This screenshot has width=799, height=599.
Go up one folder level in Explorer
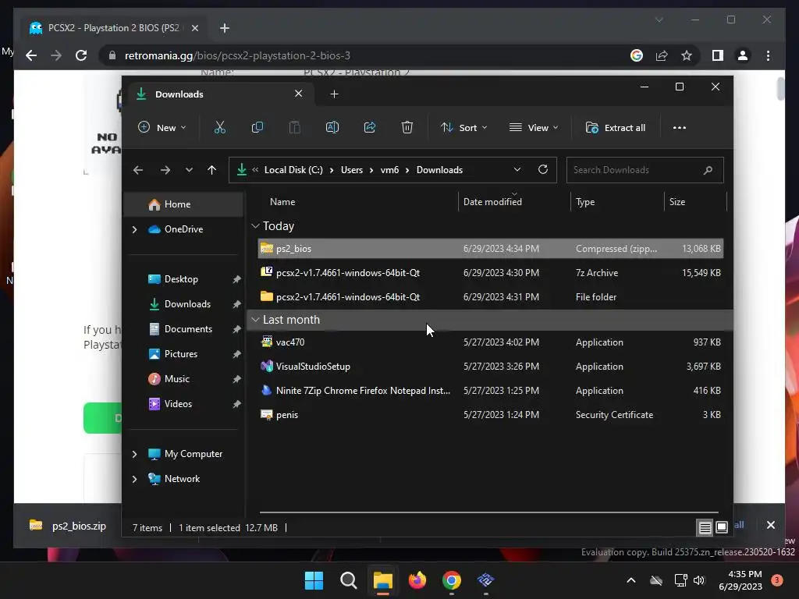(x=212, y=170)
